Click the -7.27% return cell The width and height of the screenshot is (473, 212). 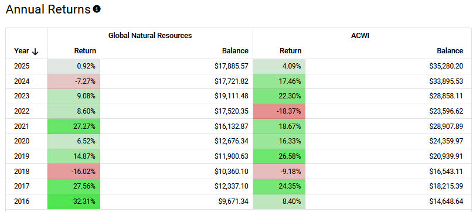(x=74, y=81)
